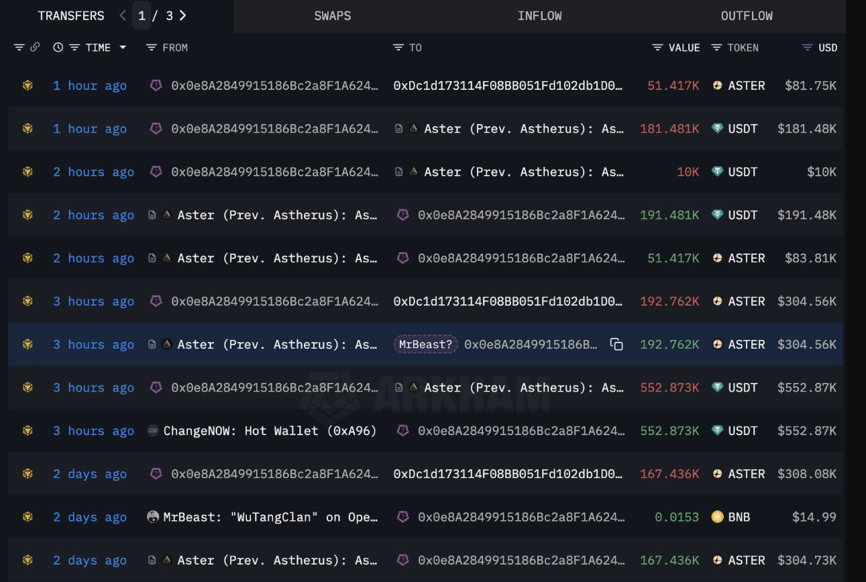
Task: Expand the TIME sort dropdown caret
Action: click(123, 48)
